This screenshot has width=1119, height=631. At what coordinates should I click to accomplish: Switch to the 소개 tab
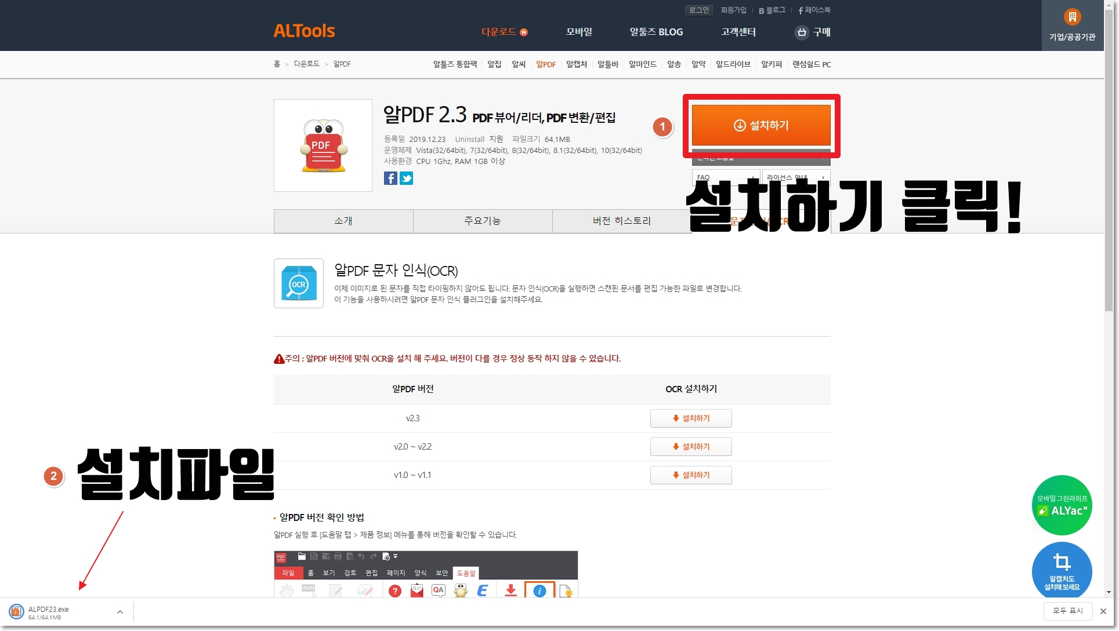pyautogui.click(x=343, y=221)
